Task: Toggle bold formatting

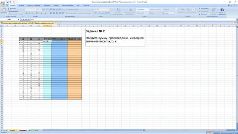Action: click(x=26, y=13)
